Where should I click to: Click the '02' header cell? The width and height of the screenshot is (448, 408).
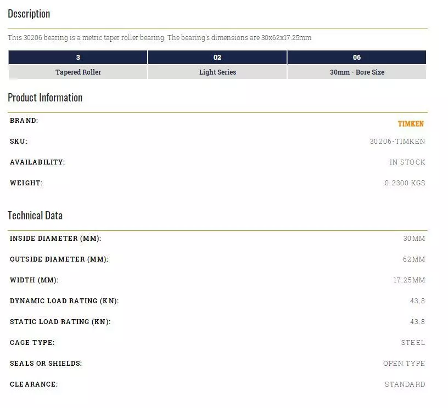coord(217,58)
